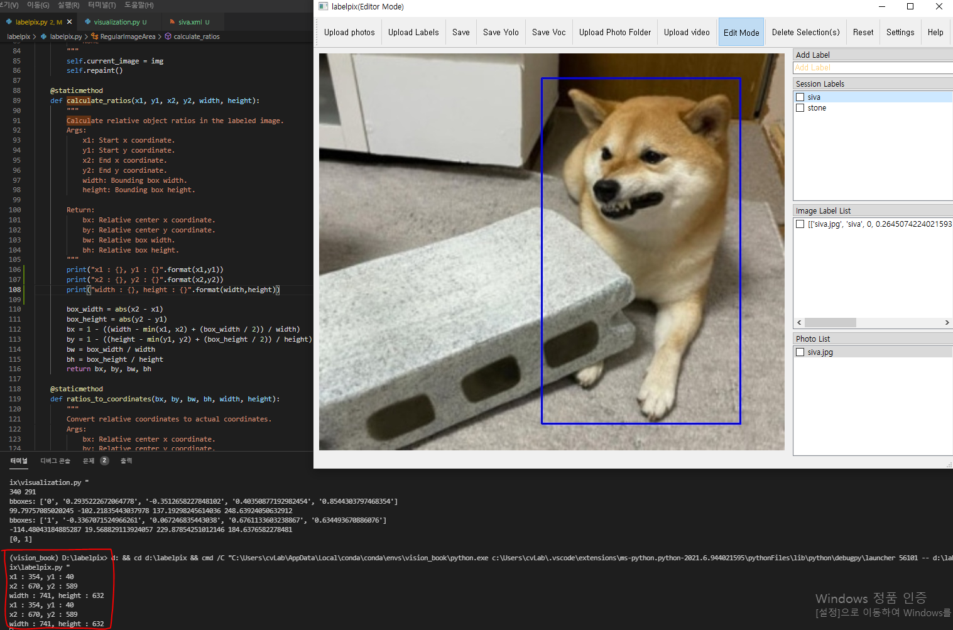Toggle Edit Mode button

click(741, 32)
